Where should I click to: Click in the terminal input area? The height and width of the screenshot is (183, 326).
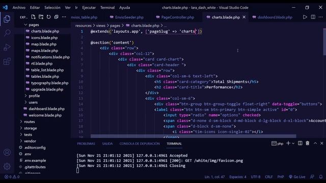pyautogui.click(x=78, y=171)
